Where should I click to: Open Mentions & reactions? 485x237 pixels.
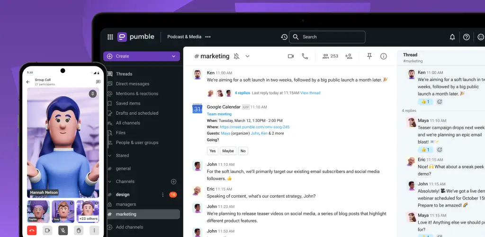(x=137, y=93)
